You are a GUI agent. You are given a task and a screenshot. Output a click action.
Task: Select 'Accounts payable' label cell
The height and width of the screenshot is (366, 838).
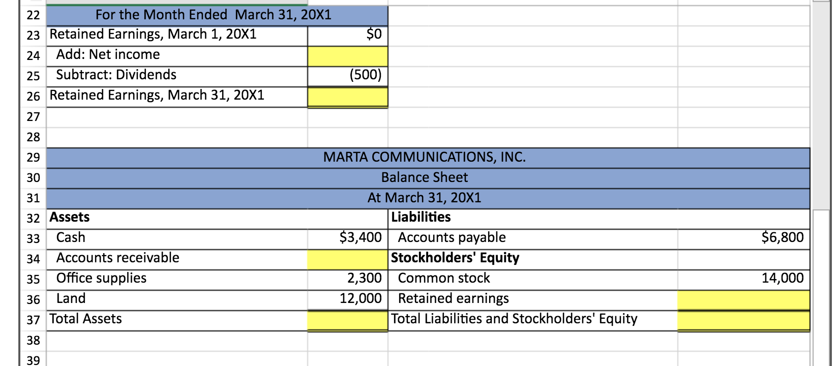[x=533, y=239]
